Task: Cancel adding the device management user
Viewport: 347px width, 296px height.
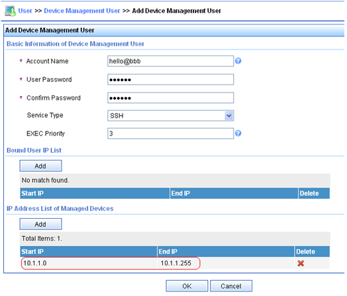Action: tap(231, 286)
